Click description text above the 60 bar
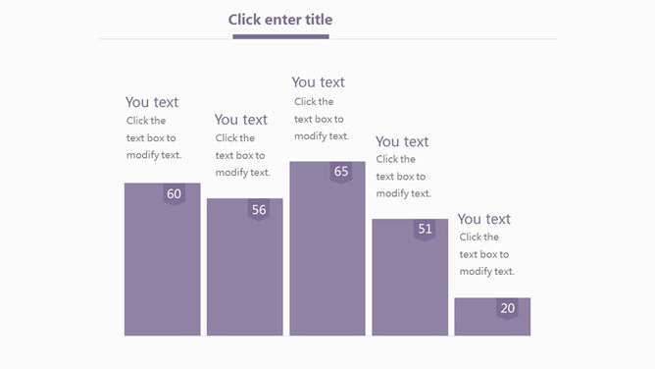655x369 pixels. click(154, 138)
